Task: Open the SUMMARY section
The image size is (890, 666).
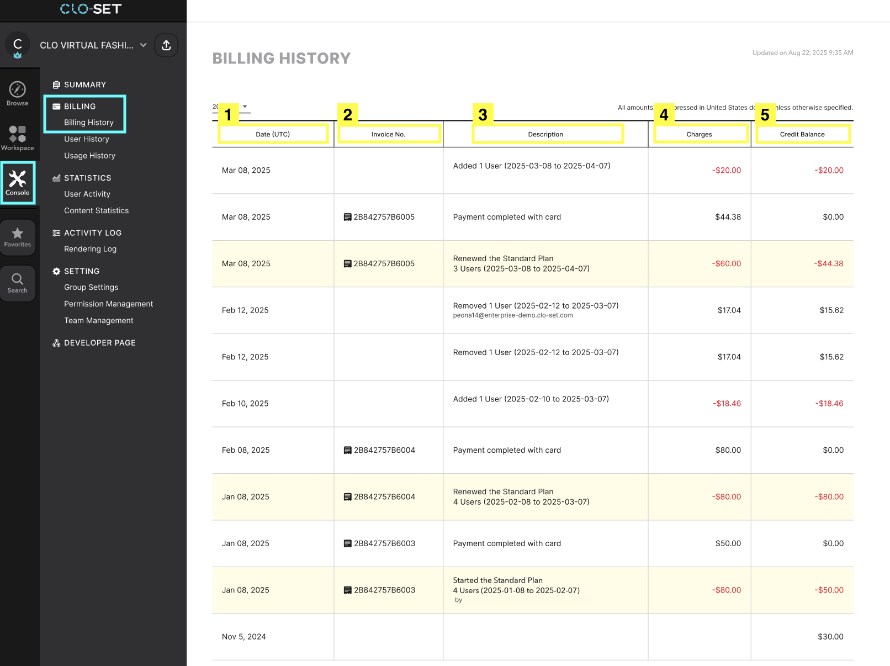Action: [x=84, y=84]
